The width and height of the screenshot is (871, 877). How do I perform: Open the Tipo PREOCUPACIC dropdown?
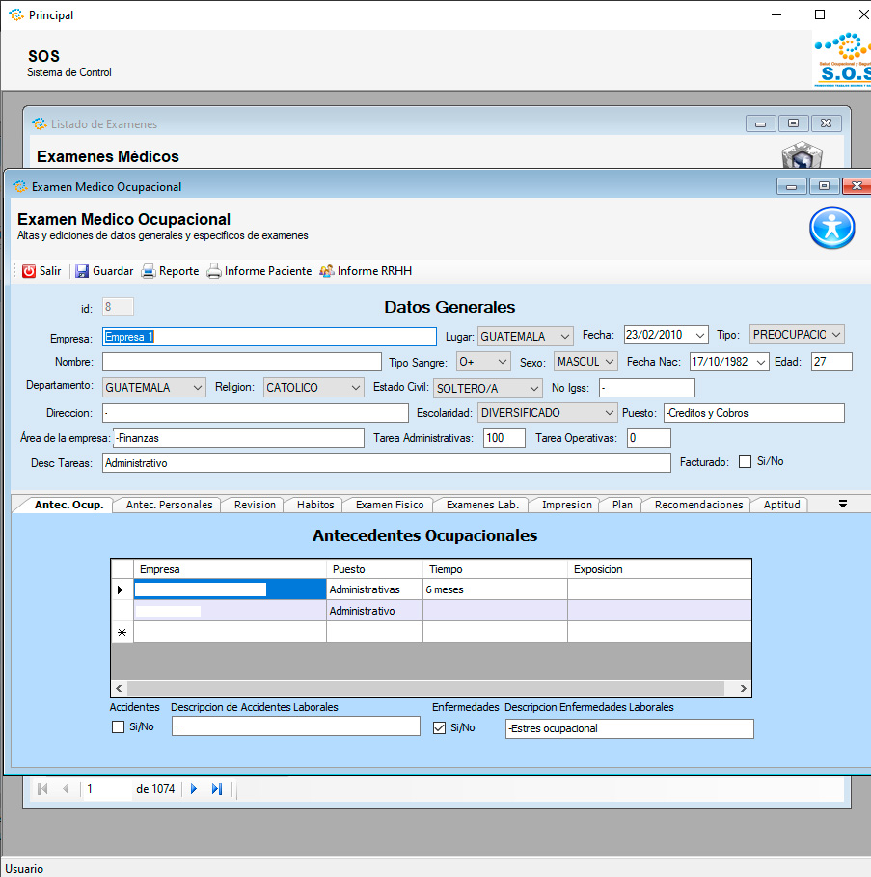click(x=835, y=335)
